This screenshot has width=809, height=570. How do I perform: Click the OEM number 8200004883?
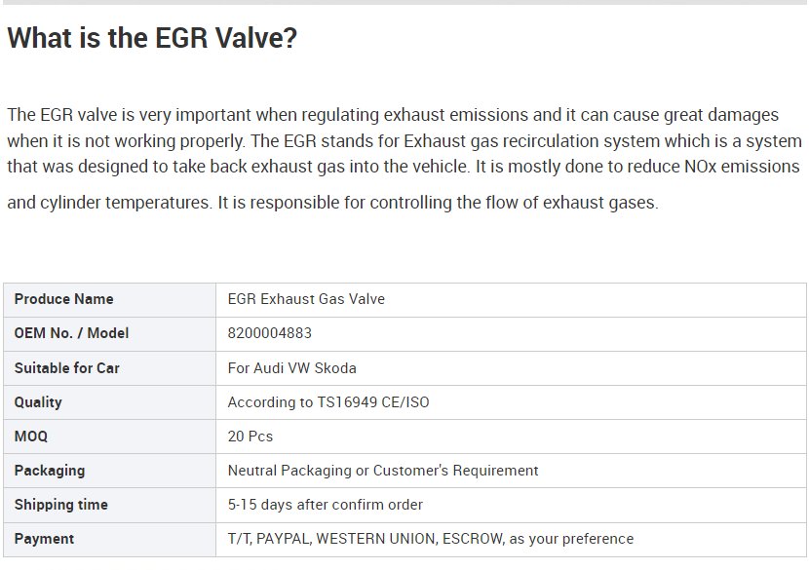(269, 333)
